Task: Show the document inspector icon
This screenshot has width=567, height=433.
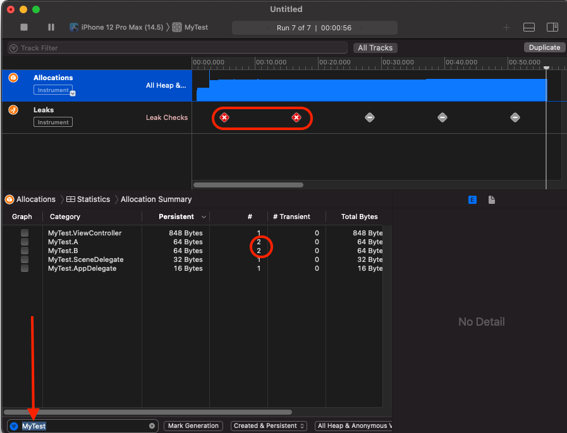Action: (491, 199)
